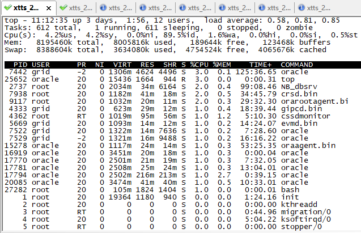Click the blue info icon on the seventh tab
This screenshot has height=233, width=361.
pyautogui.click(x=261, y=8)
